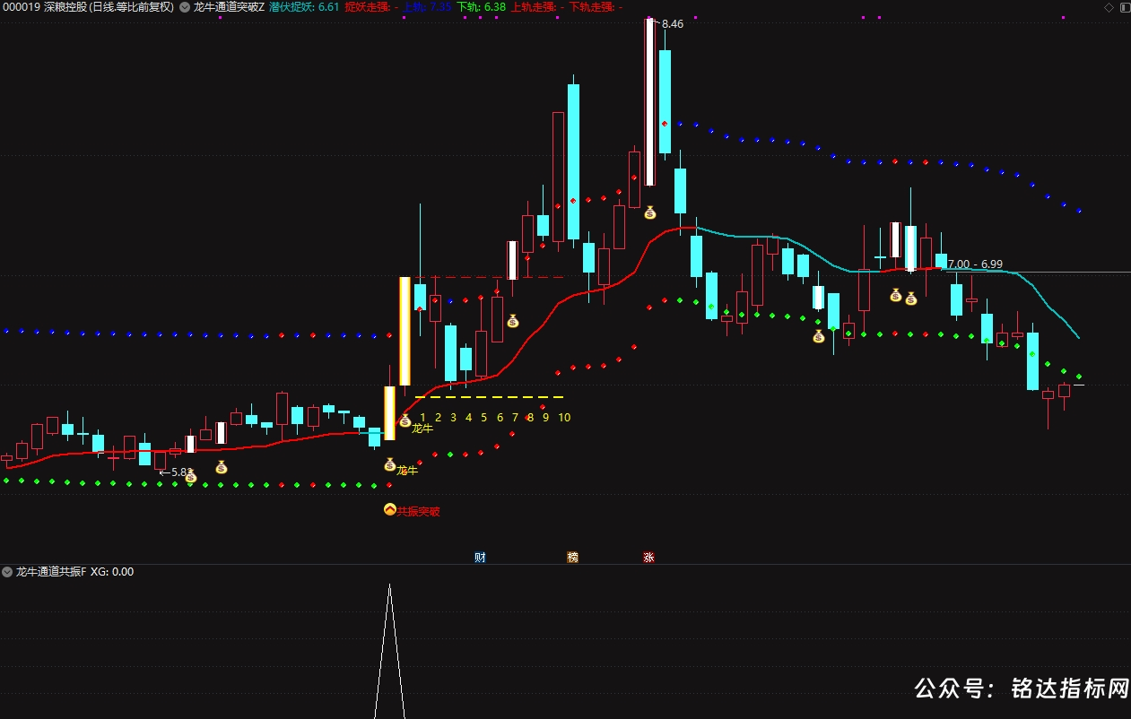Open the 财 financial event marker
Screen dimensions: 1131x719
pos(481,557)
